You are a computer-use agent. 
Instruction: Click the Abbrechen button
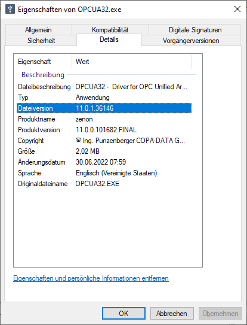point(172,314)
